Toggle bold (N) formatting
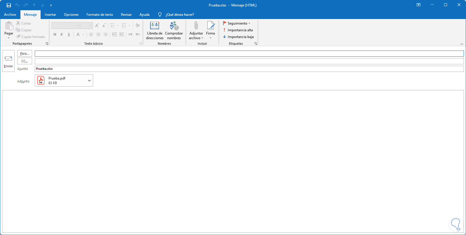Screen dimensions: 466x235 55,34
